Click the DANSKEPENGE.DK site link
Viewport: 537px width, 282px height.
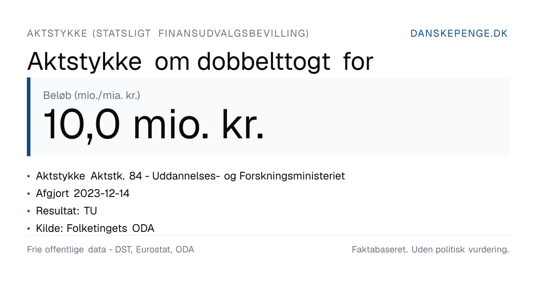click(459, 34)
